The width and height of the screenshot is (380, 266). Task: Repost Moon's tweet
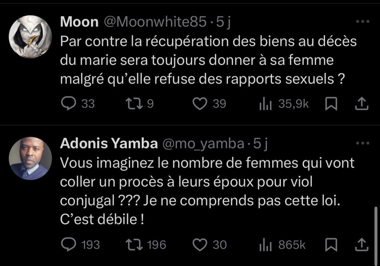click(133, 104)
